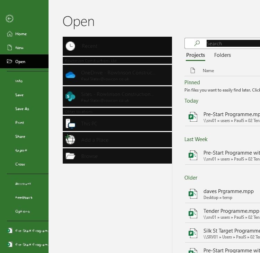
Task: Click Close in the sidebar
Action: 24,164
